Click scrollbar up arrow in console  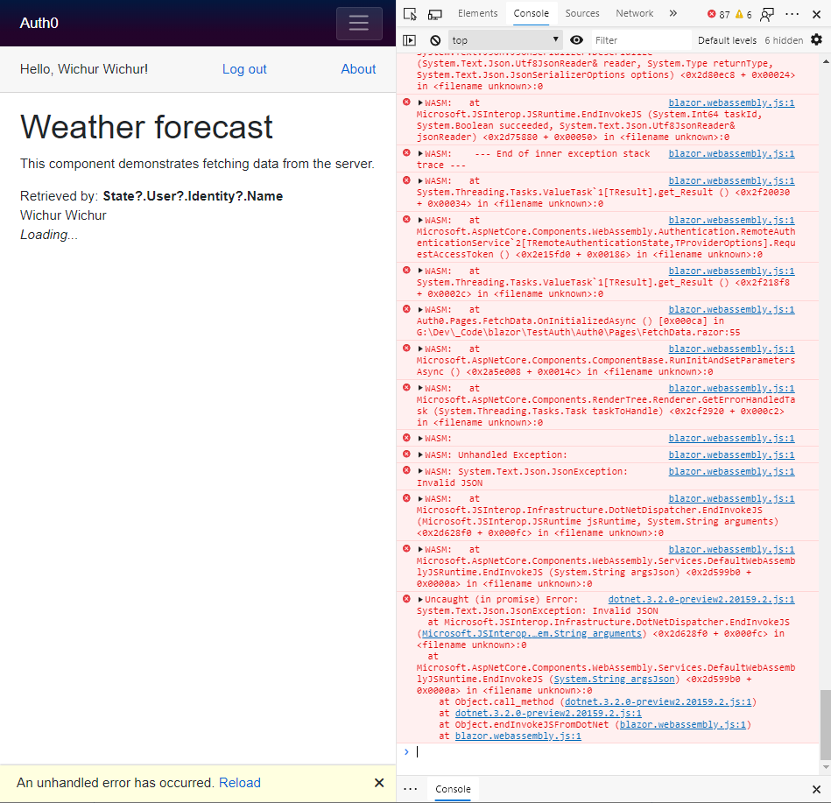pyautogui.click(x=825, y=61)
